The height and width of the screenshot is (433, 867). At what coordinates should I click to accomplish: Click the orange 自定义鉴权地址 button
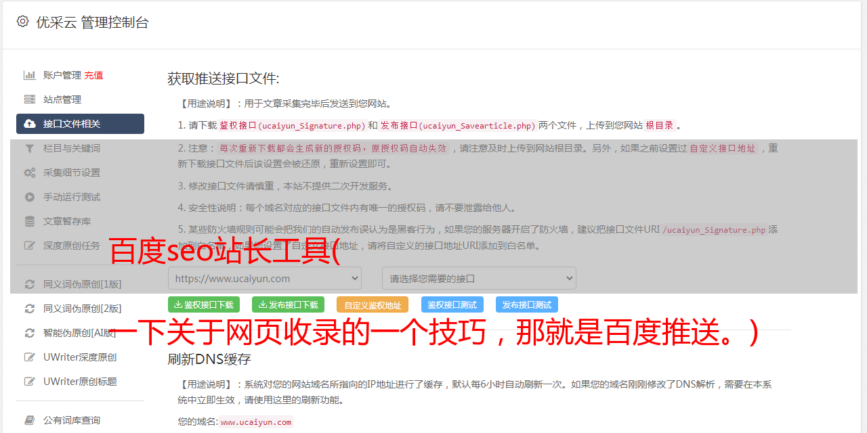pyautogui.click(x=373, y=304)
